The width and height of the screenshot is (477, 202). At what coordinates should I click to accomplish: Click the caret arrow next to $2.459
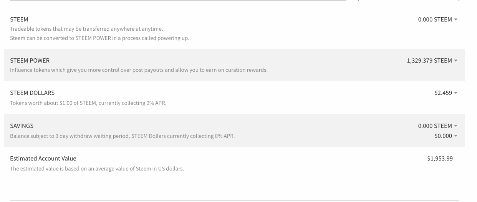point(456,93)
